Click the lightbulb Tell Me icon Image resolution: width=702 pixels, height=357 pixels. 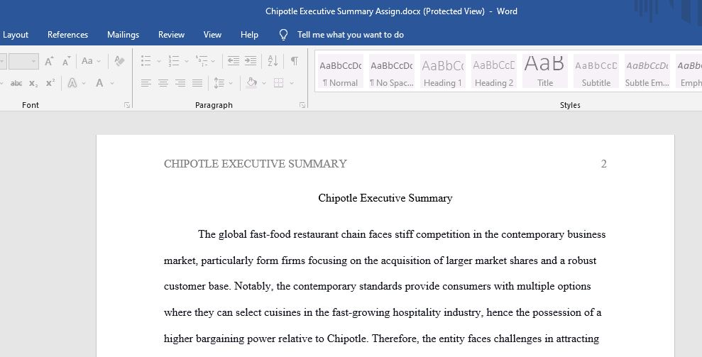pyautogui.click(x=283, y=35)
